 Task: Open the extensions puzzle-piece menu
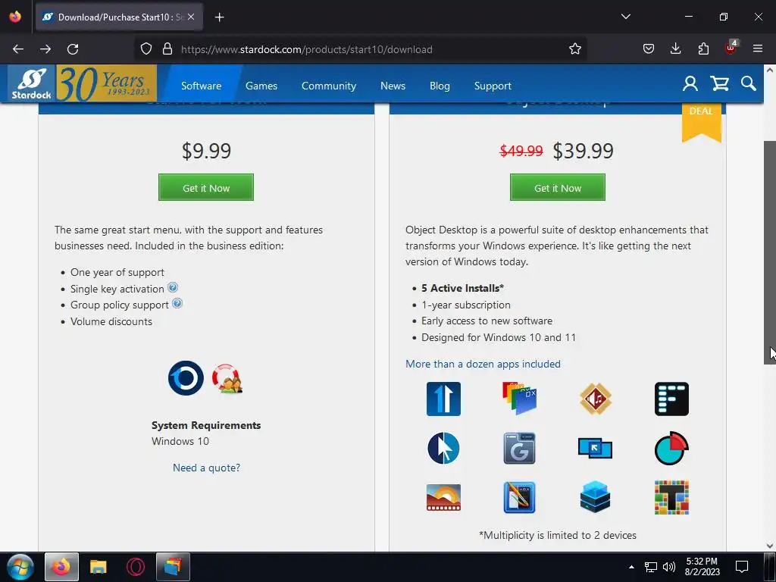(703, 49)
